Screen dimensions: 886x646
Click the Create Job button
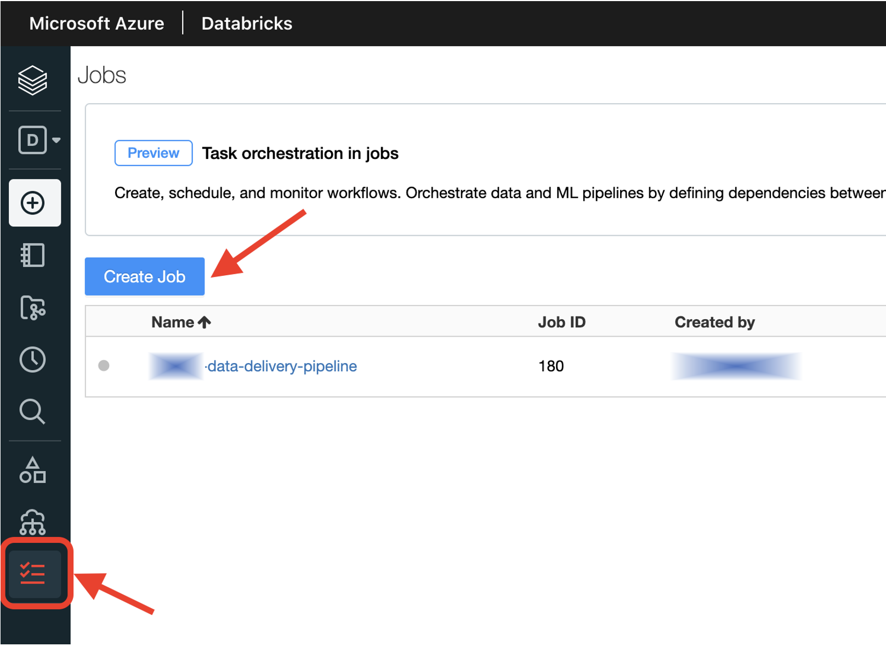point(144,276)
